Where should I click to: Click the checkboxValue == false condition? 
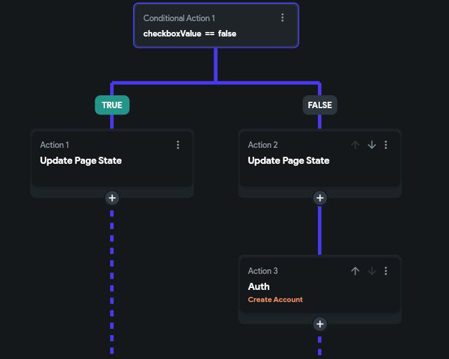(x=189, y=33)
